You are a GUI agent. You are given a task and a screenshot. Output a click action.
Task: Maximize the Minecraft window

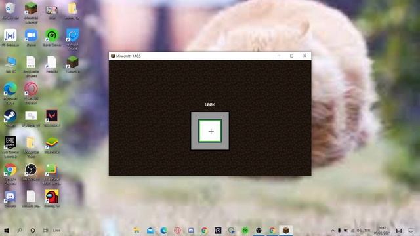click(x=291, y=56)
